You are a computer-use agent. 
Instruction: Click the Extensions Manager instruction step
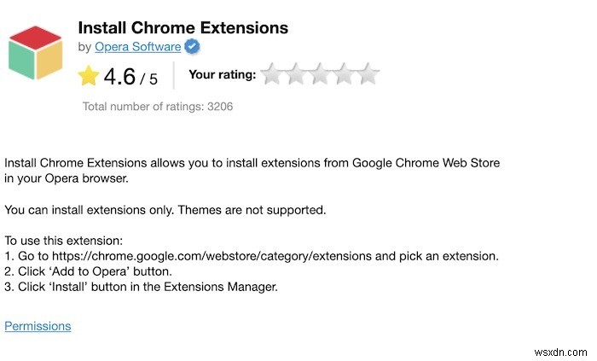[142, 287]
